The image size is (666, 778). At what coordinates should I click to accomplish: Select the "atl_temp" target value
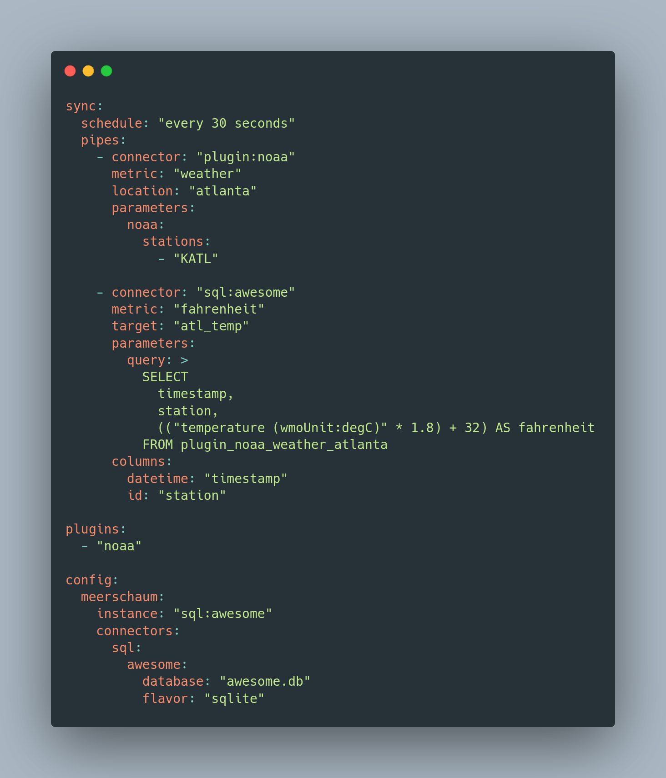tap(211, 326)
